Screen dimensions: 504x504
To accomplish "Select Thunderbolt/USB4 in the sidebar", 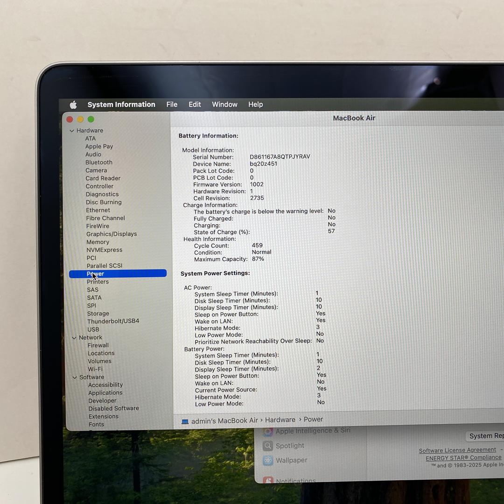I will pyautogui.click(x=113, y=321).
